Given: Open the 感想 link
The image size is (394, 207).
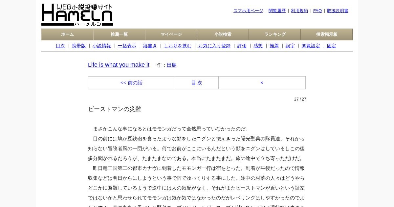Looking at the screenshot, I should point(258,46).
